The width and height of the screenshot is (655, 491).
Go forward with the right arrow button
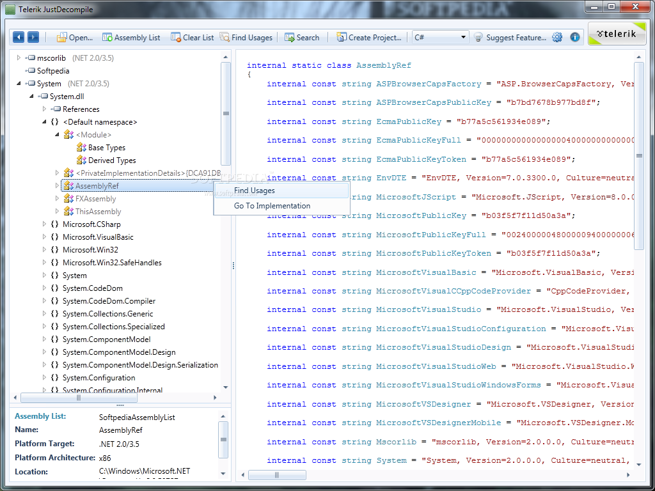pyautogui.click(x=33, y=37)
